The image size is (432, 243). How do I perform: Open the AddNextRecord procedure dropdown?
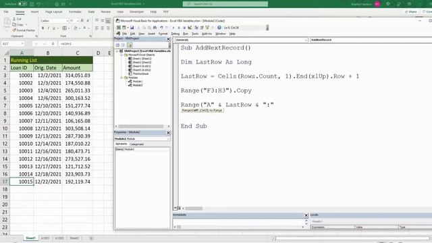coord(371,40)
